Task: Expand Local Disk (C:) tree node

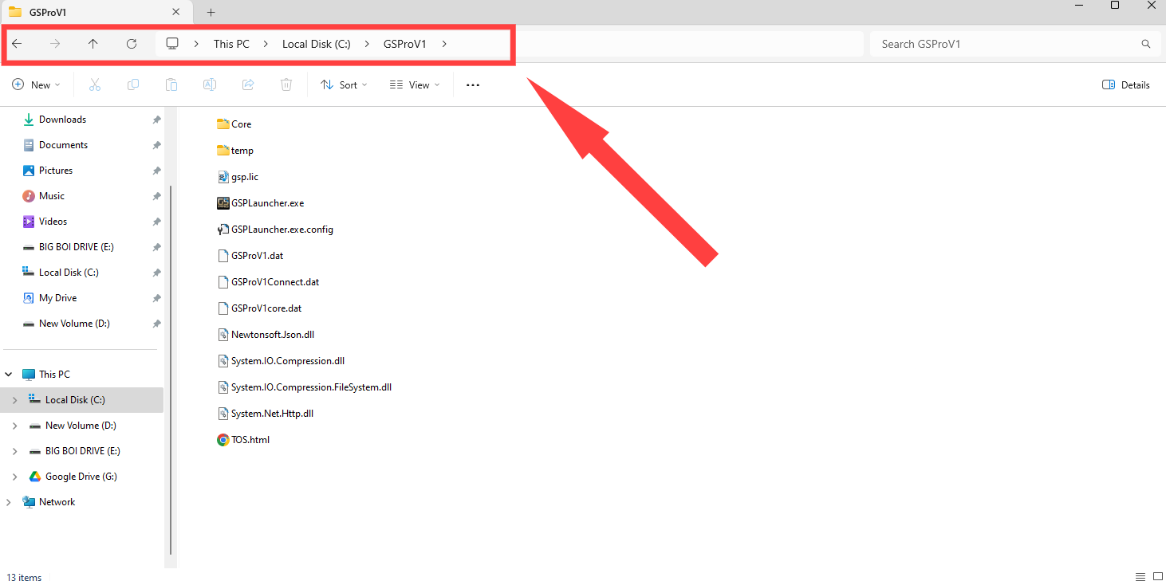Action: tap(14, 400)
